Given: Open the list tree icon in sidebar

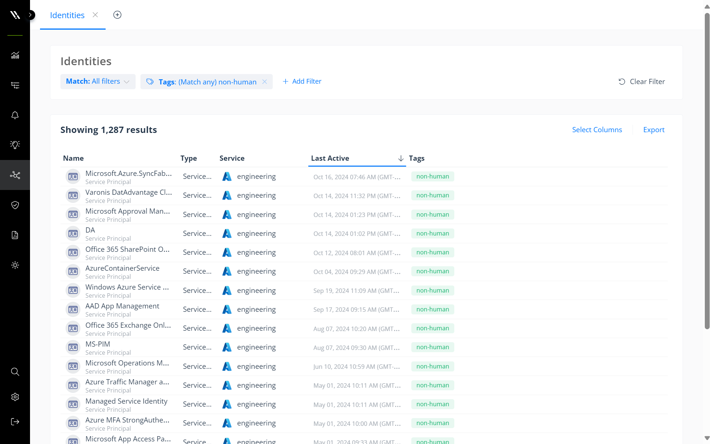Looking at the screenshot, I should [x=15, y=85].
